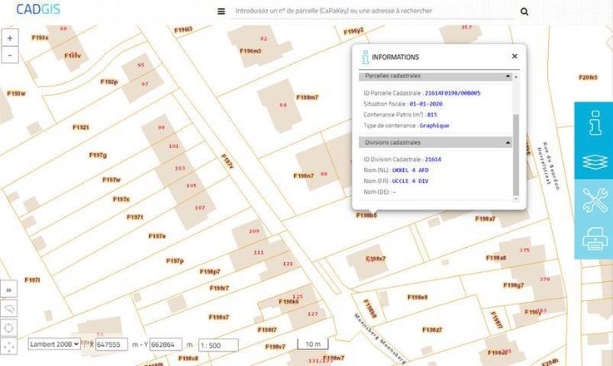Close the Informations popup

point(515,57)
